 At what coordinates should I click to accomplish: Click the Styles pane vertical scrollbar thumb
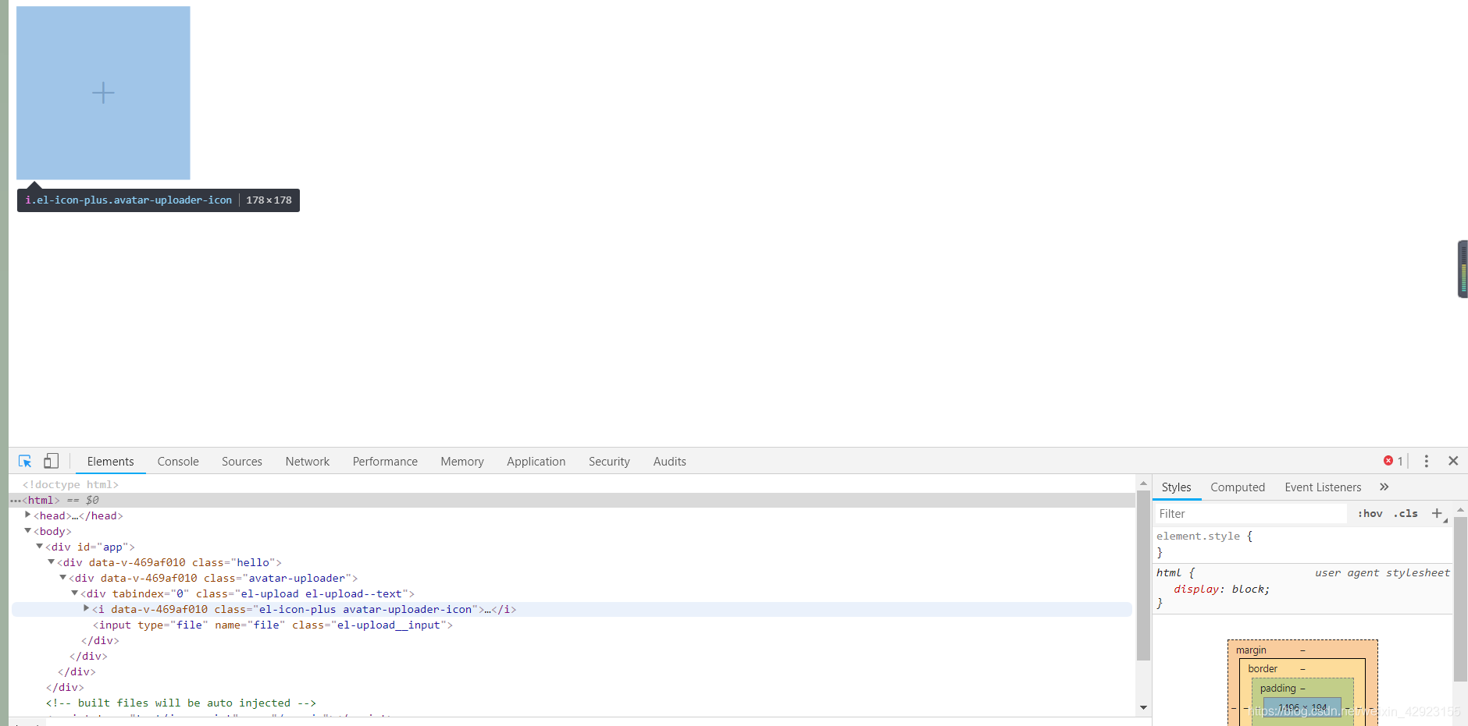click(x=1460, y=599)
